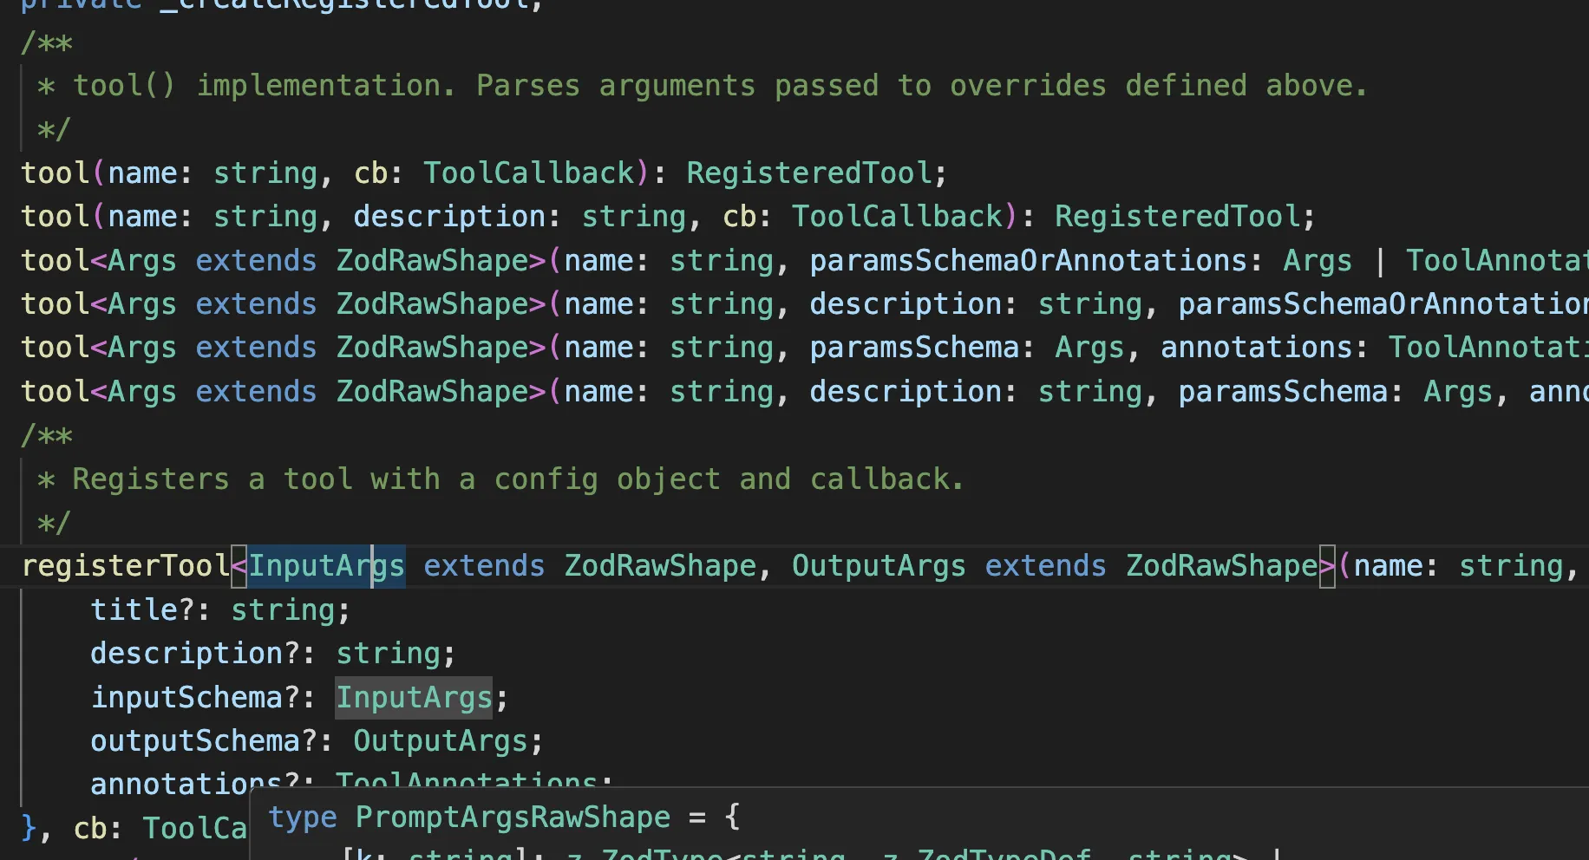Screen dimensions: 1589x860
Task: Click ToolCallback type in the name, description overload
Action: [897, 217]
